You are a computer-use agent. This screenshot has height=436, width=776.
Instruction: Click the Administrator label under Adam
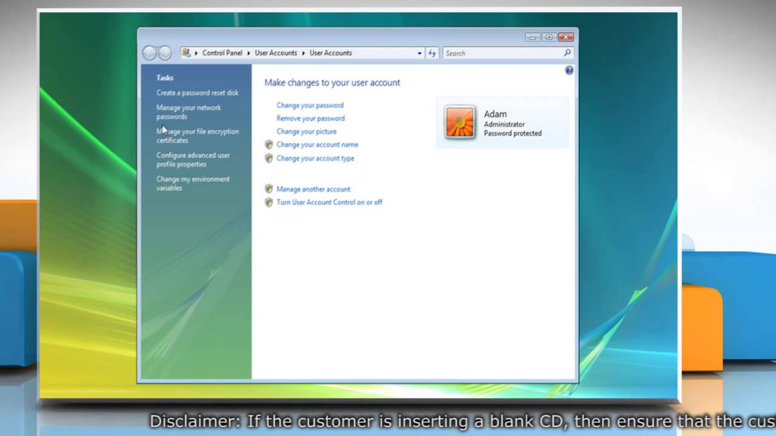(x=504, y=124)
